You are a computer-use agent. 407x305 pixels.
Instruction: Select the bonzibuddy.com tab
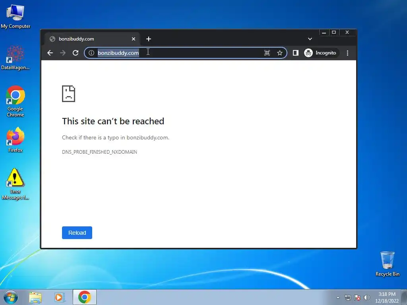pos(92,39)
